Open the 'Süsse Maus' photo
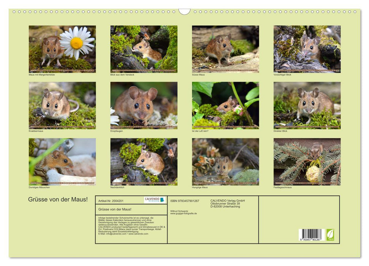This screenshot has height=266, width=369. click(x=225, y=49)
